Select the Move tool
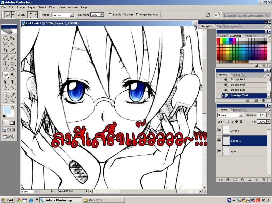The height and width of the screenshot is (204, 272). click(x=12, y=38)
